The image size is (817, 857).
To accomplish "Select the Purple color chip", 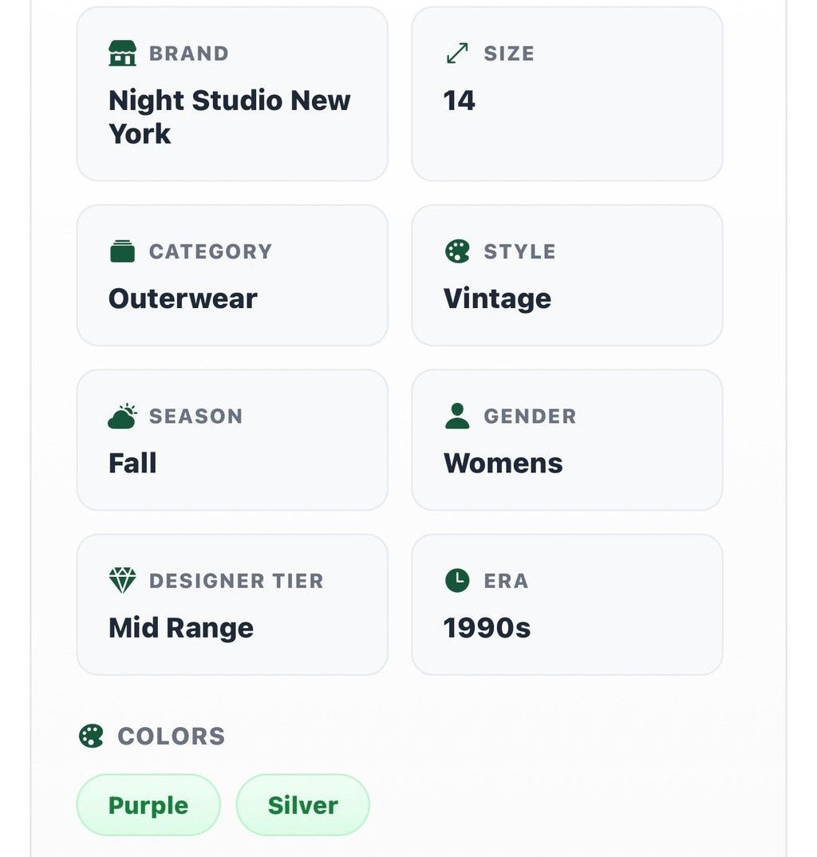I will point(148,805).
